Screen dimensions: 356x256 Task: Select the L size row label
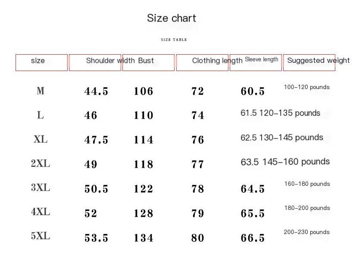tap(41, 115)
